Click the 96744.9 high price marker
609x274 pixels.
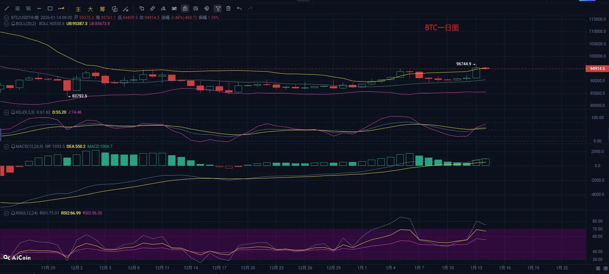[464, 64]
